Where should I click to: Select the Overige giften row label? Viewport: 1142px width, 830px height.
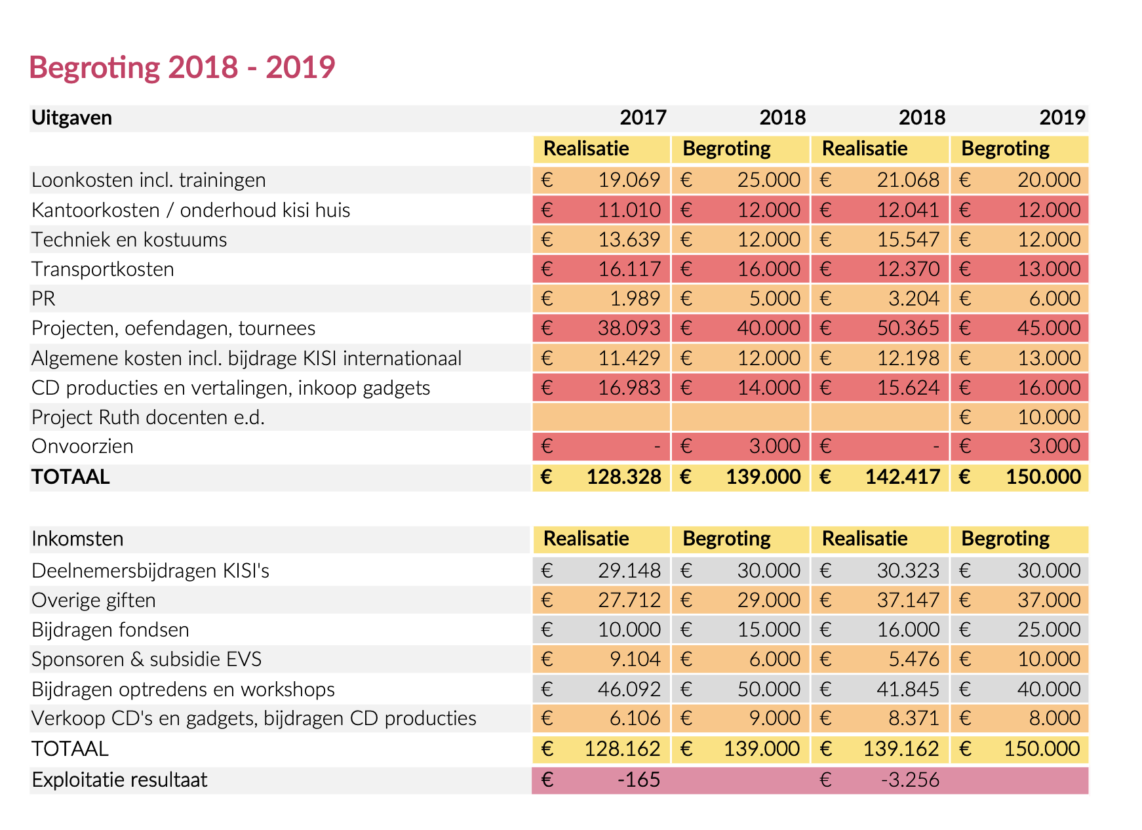pos(94,601)
